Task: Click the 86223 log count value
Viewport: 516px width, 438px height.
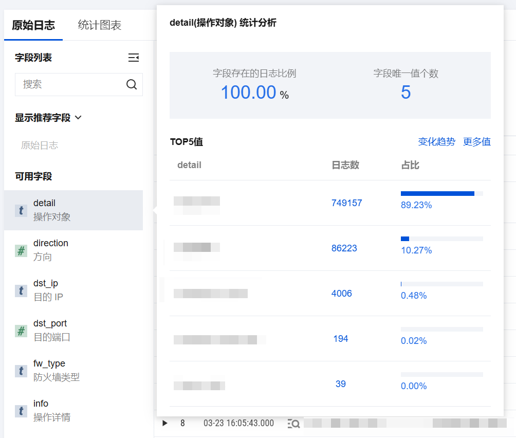Action: pyautogui.click(x=344, y=248)
